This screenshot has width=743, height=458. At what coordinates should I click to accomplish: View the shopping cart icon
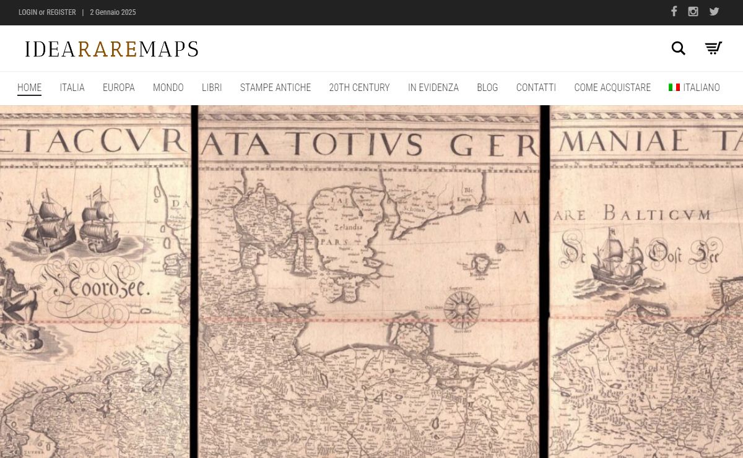tap(713, 48)
